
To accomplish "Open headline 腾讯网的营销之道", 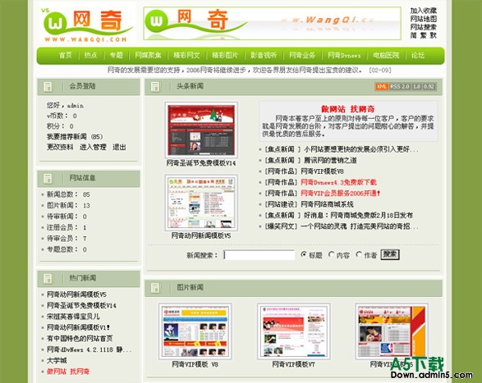I will 330,160.
